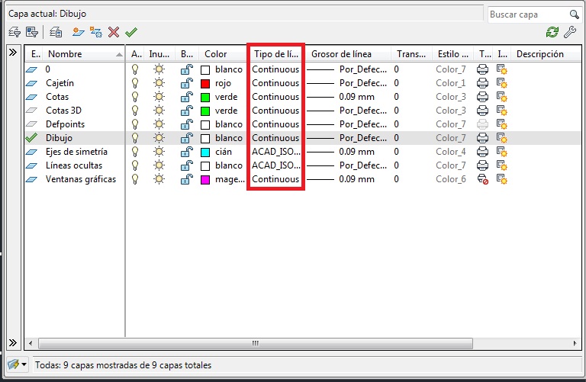
Task: Sort by Tipo de línea header
Action: (x=275, y=54)
